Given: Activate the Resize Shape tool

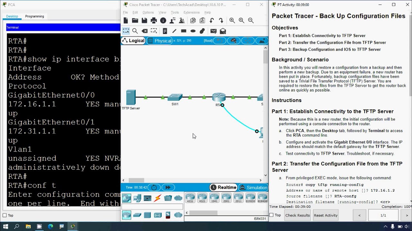Looking at the screenshot, I should click(154, 31).
